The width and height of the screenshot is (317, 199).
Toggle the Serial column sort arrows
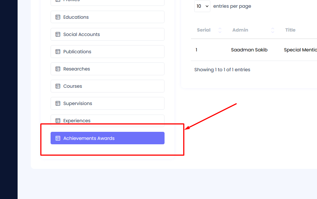click(x=220, y=30)
